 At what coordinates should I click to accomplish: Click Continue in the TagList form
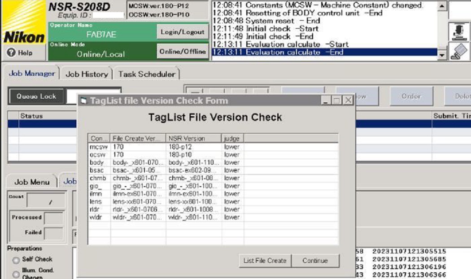tap(315, 261)
